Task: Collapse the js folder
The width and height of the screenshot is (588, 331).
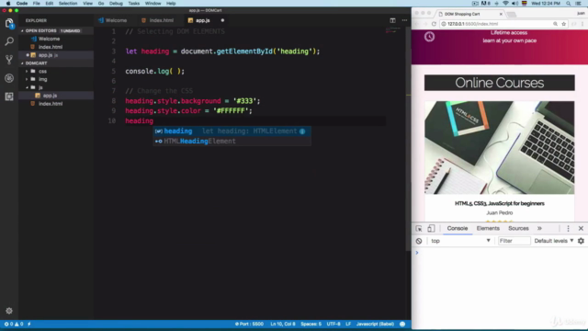Action: tap(27, 87)
